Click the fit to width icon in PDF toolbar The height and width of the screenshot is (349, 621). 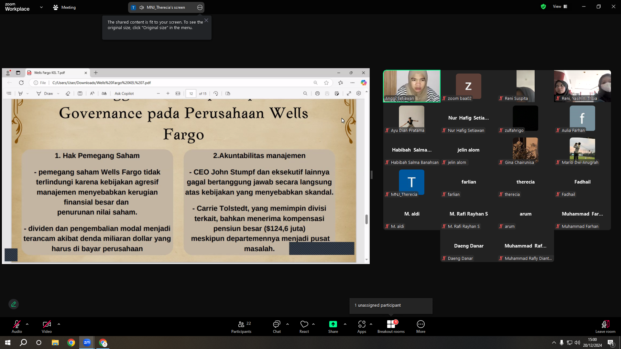178,93
